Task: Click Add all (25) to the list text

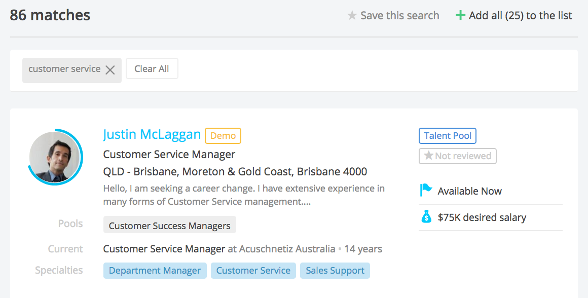Action: tap(520, 16)
